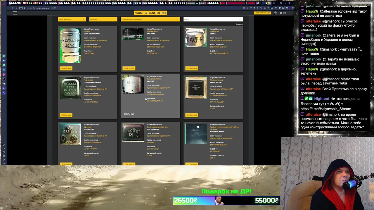374x210 pixels.
Task: Open the УКР language selector
Action: pos(284,13)
